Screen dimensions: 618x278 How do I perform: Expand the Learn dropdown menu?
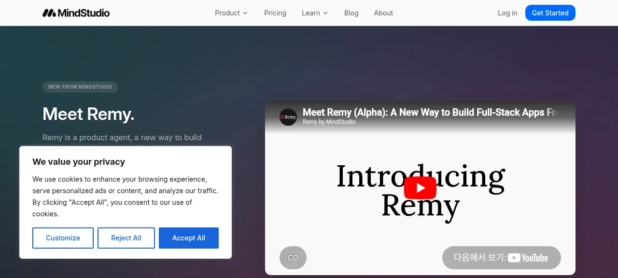coord(315,13)
